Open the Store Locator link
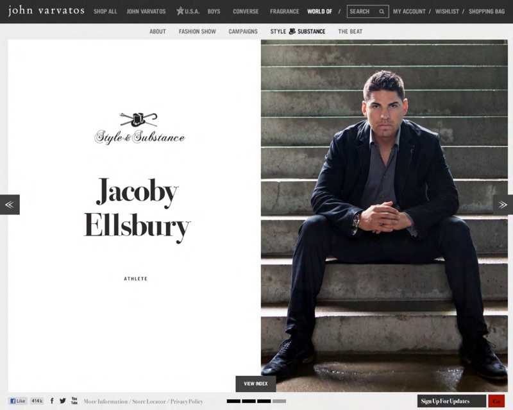Screen dimensions: 513x410 click(149, 401)
